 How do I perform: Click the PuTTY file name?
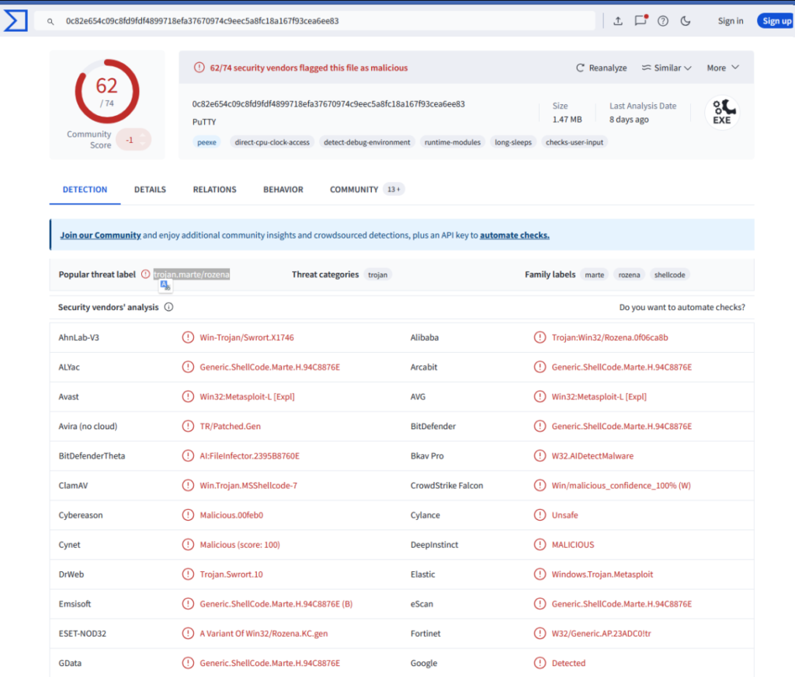click(x=204, y=122)
